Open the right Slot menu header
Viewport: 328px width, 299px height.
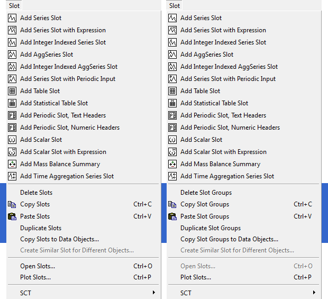click(x=175, y=6)
